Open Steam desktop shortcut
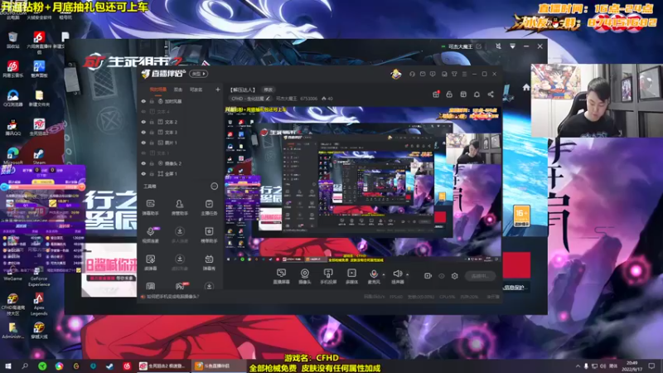663x373 pixels. [39, 156]
